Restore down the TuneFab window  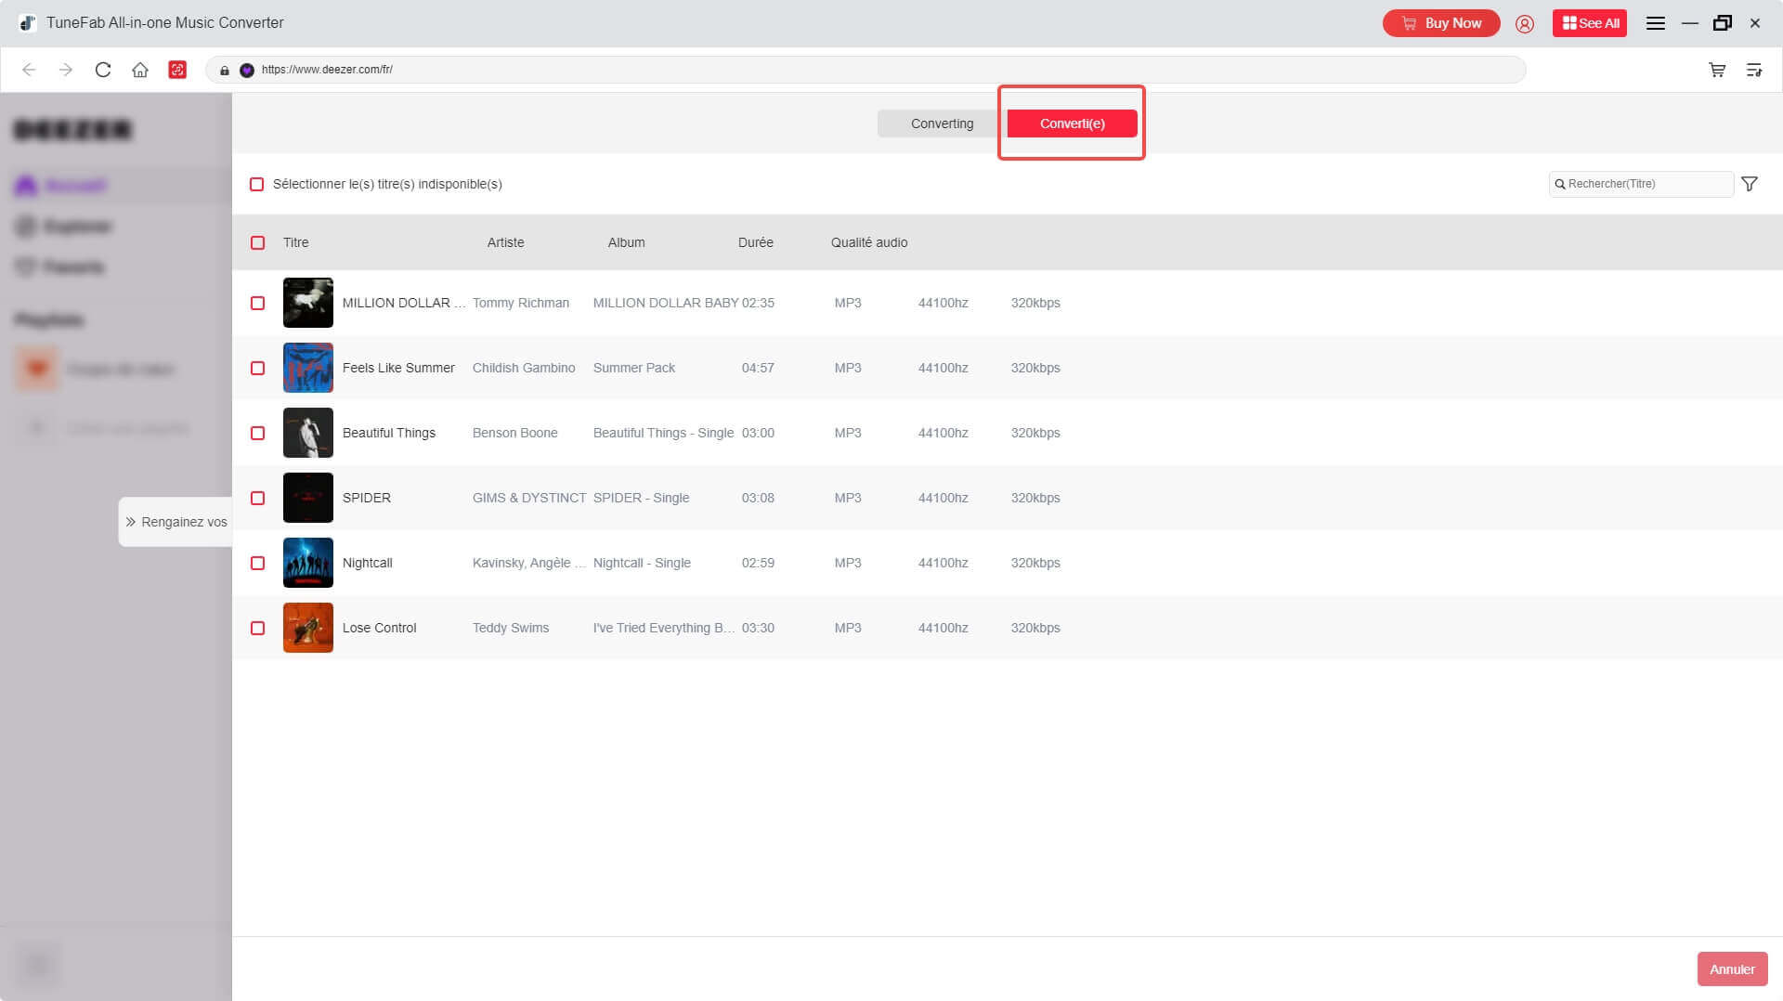coord(1723,23)
